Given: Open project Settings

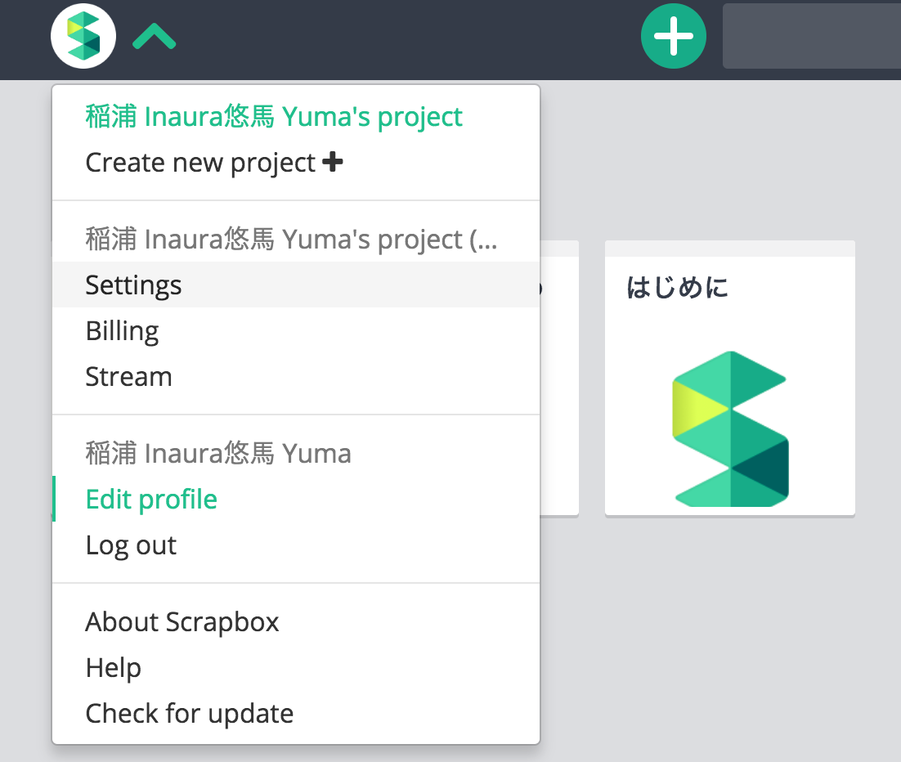Looking at the screenshot, I should (296, 285).
